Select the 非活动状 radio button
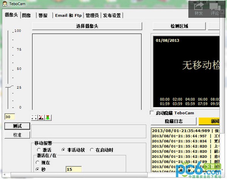 (63, 150)
